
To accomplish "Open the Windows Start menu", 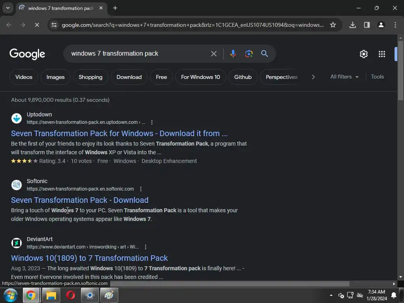I will [x=11, y=295].
